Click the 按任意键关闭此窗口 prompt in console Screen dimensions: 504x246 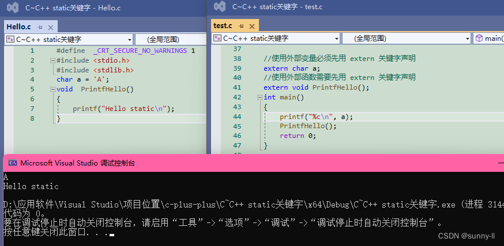tap(58, 232)
